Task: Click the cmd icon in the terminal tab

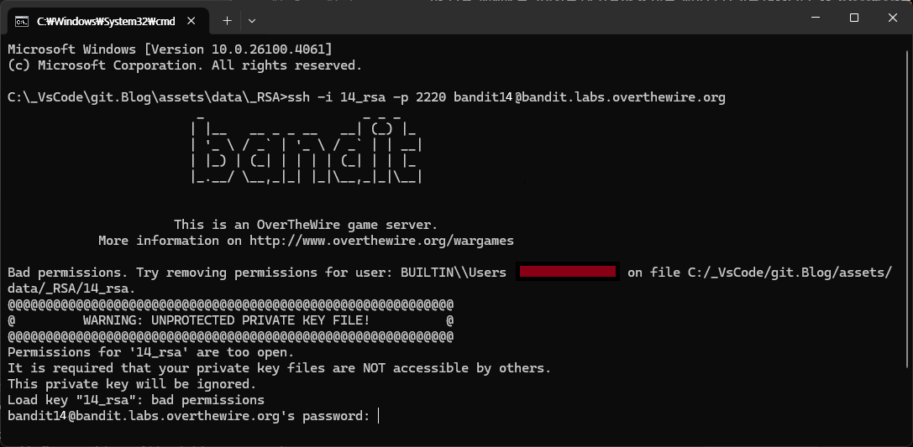Action: tap(22, 22)
